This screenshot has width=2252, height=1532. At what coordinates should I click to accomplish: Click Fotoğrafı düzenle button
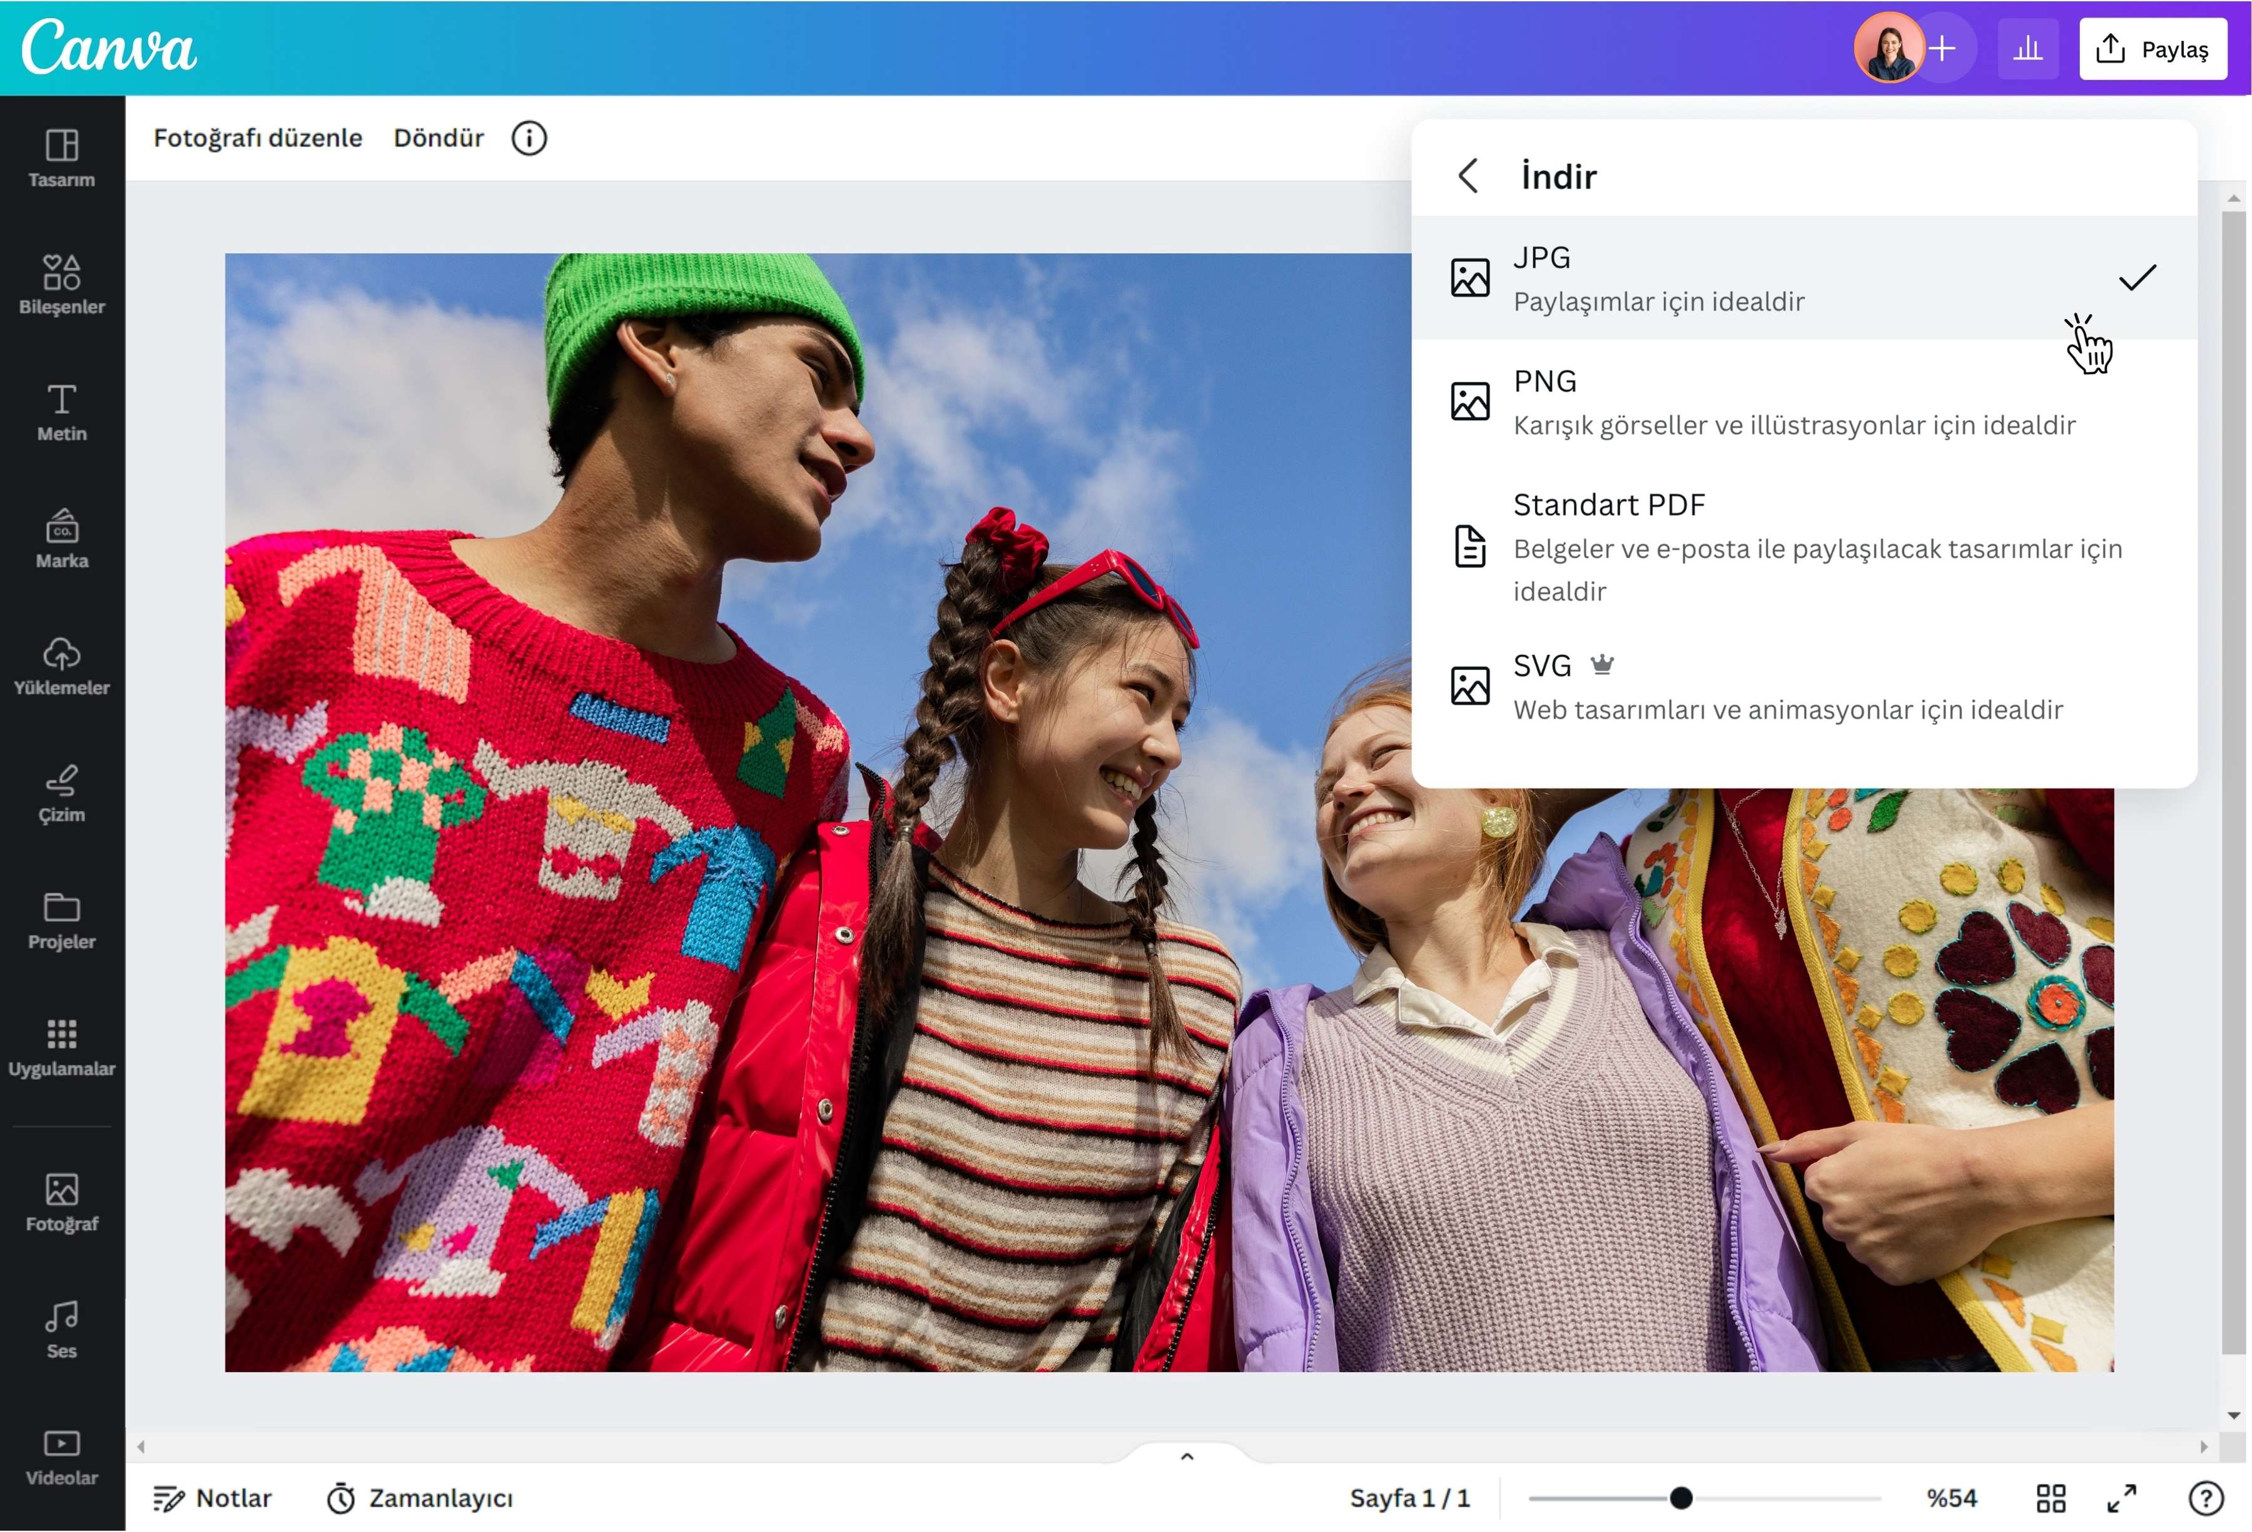(x=258, y=138)
